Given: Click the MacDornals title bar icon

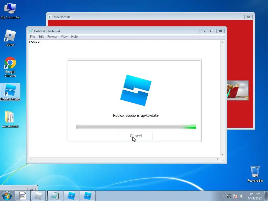Looking at the screenshot, I should [x=50, y=17].
